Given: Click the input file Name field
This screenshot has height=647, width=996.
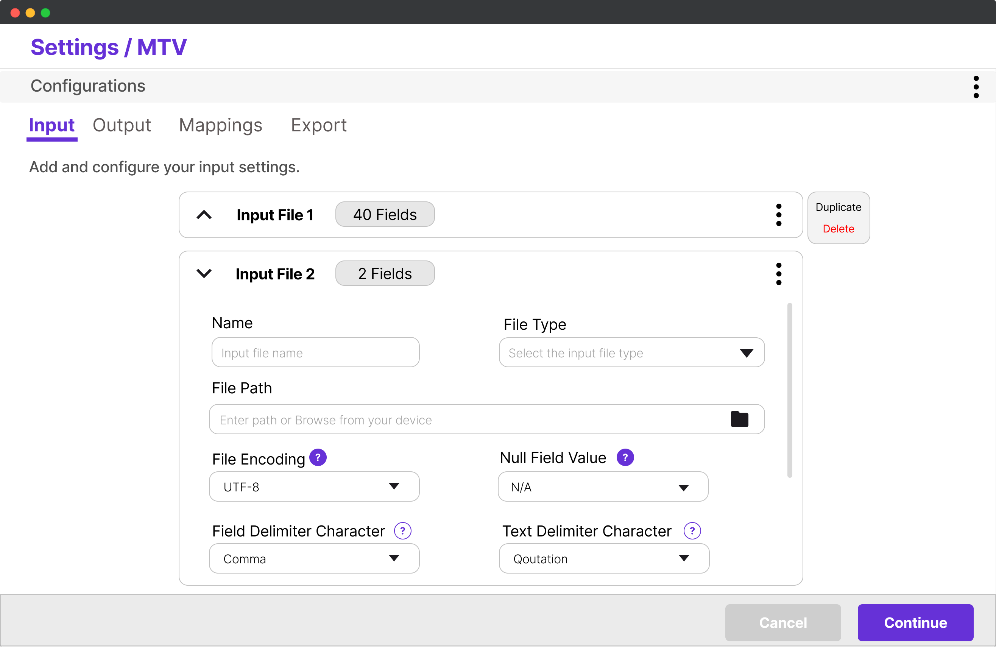Looking at the screenshot, I should 315,353.
